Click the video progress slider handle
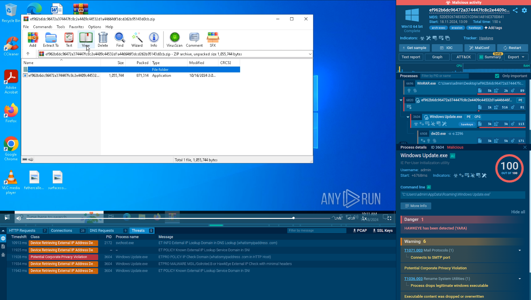Image resolution: width=531 pixels, height=300 pixels. tap(293, 218)
